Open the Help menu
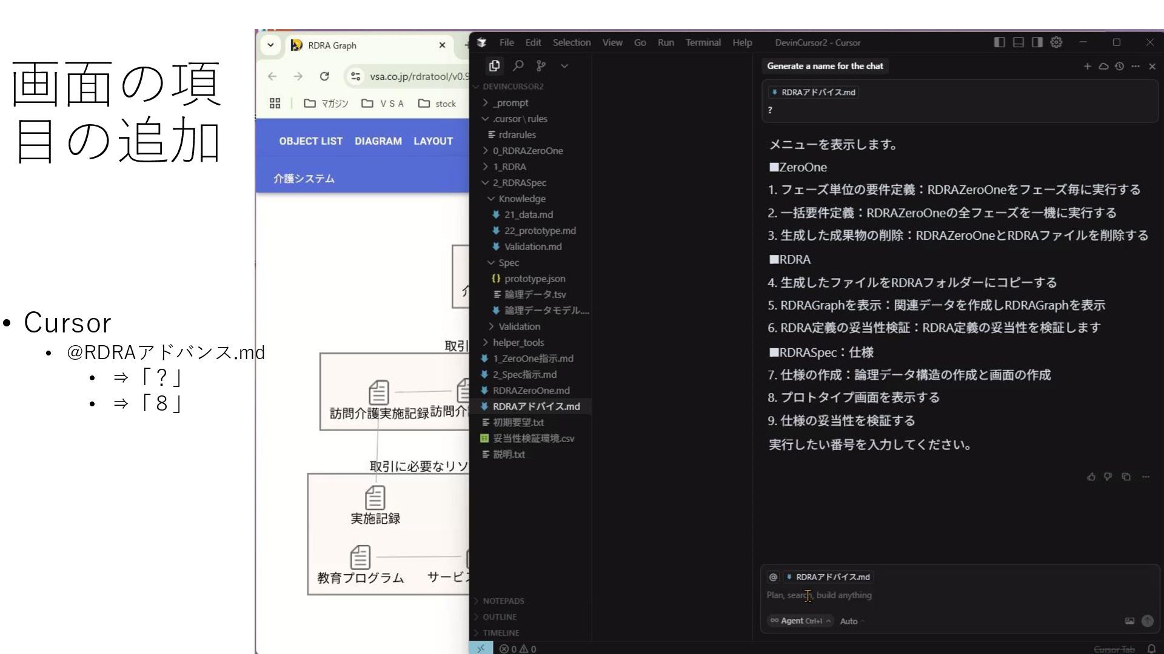 coord(742,42)
